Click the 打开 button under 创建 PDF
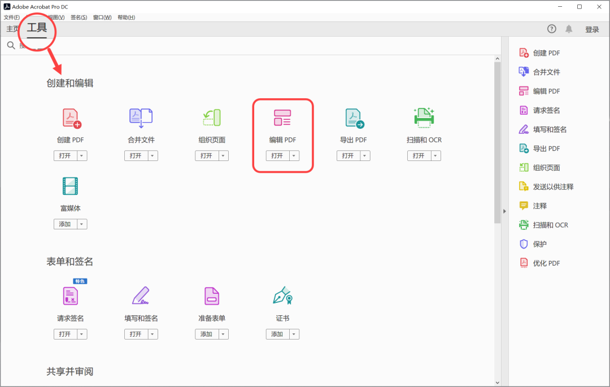This screenshot has width=610, height=387. [x=65, y=155]
